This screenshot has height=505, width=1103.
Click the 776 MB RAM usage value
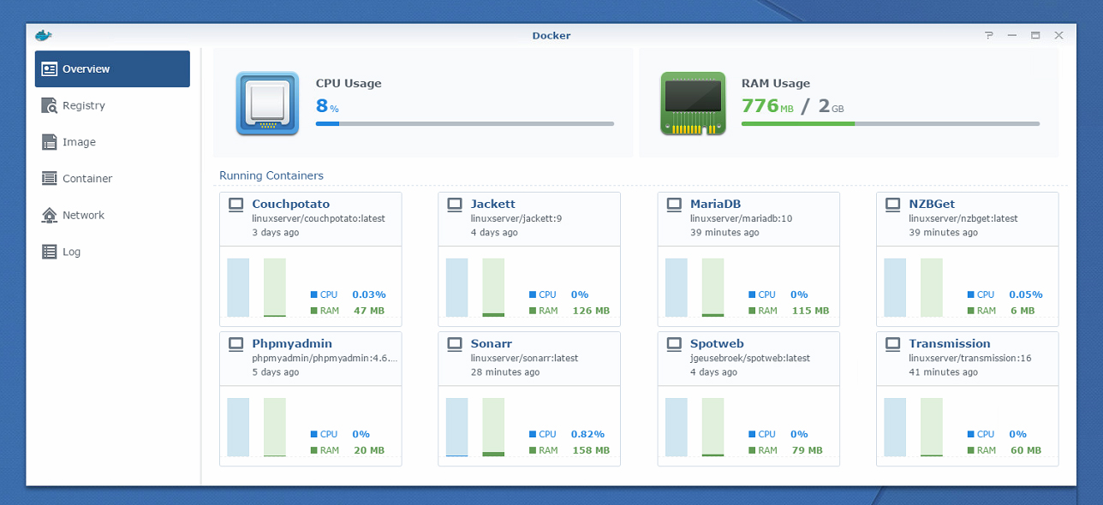[767, 106]
